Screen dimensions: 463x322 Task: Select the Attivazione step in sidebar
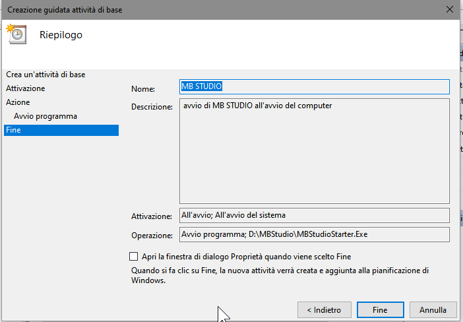coord(26,88)
